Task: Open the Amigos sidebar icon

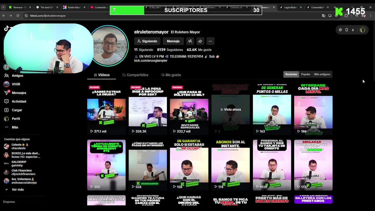Action: [6, 76]
